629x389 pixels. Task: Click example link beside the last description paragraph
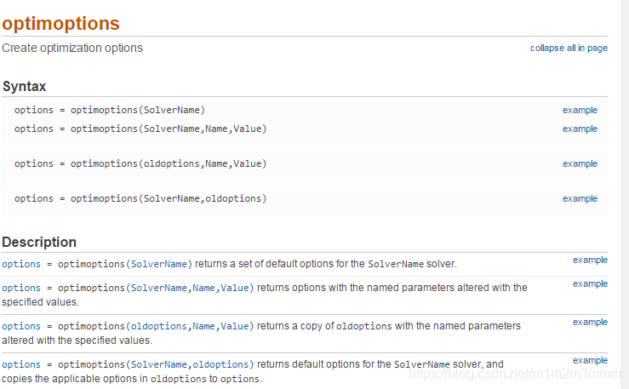(x=590, y=361)
